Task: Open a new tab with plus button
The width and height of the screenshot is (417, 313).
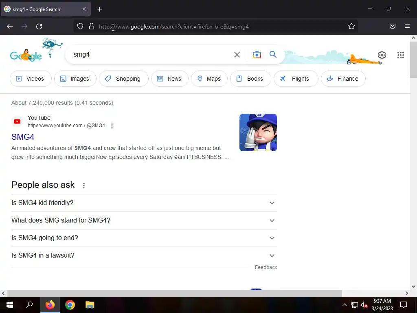Action: tap(99, 9)
